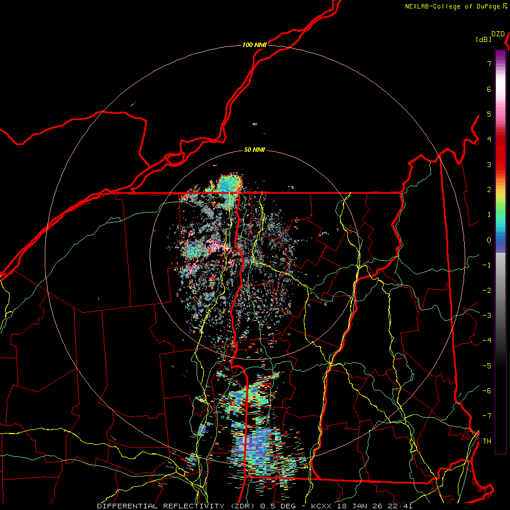Click the -5 dB scale value
Viewport: 510px width, 510px height.
[x=487, y=366]
